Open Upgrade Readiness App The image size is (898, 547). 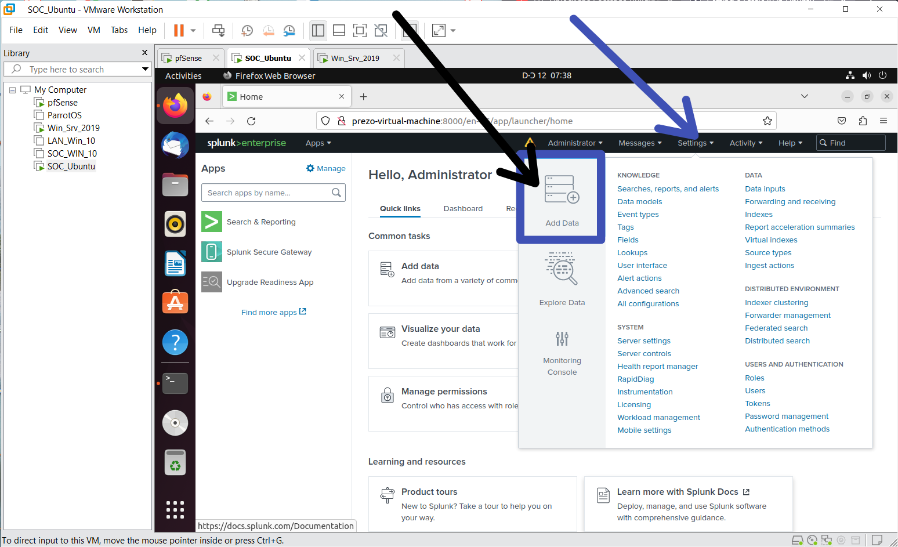click(270, 282)
